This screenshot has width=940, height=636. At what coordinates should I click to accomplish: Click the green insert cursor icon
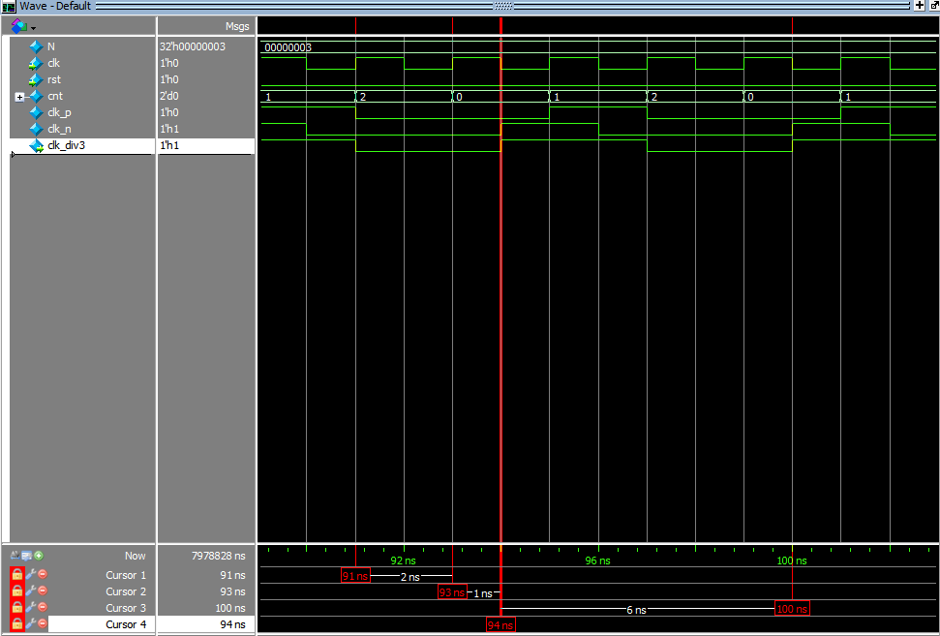(x=39, y=556)
